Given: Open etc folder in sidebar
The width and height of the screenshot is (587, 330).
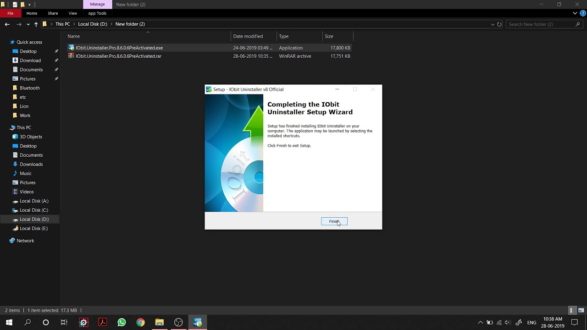Looking at the screenshot, I should [22, 97].
